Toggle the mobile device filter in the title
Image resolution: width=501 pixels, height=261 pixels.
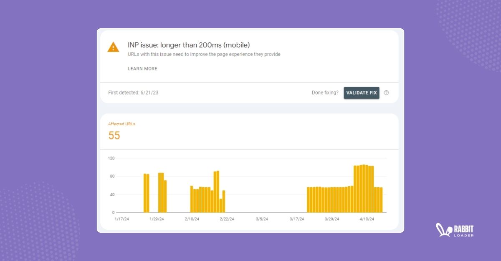click(236, 45)
